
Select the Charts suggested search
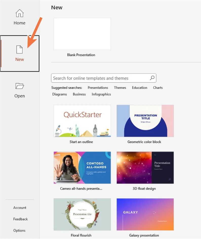(158, 88)
